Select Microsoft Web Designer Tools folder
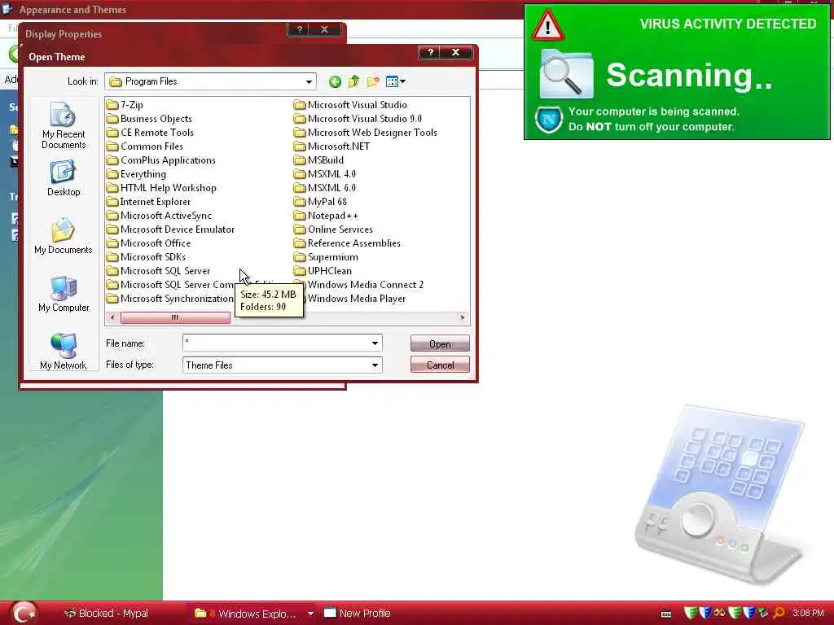834x625 pixels. tap(366, 133)
